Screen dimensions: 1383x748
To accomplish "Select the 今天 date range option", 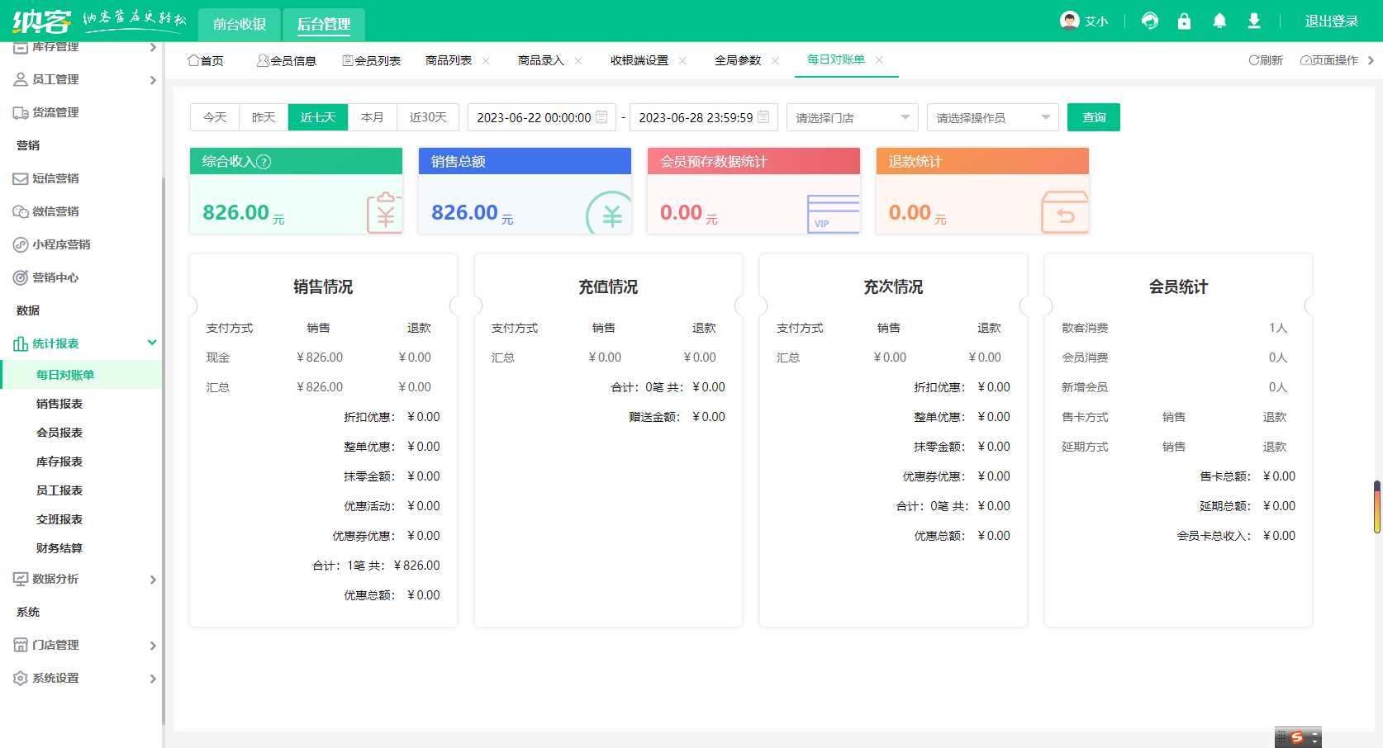I will click(x=215, y=117).
